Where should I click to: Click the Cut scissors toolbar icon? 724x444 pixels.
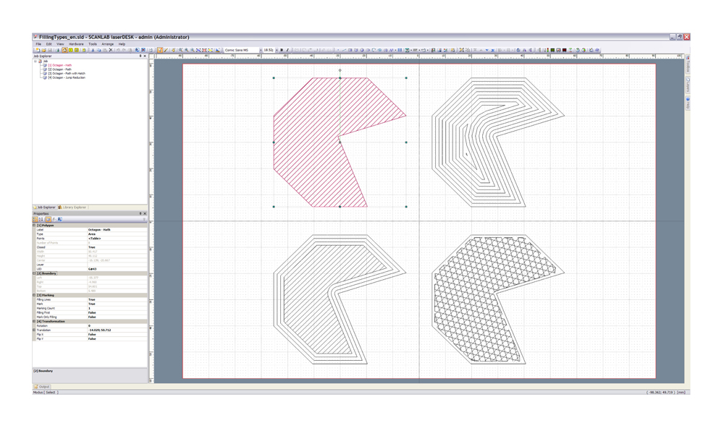tap(93, 51)
